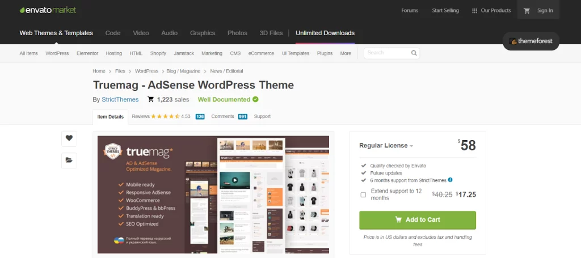
Task: Click the News / Editorial breadcrumb
Action: [226, 71]
